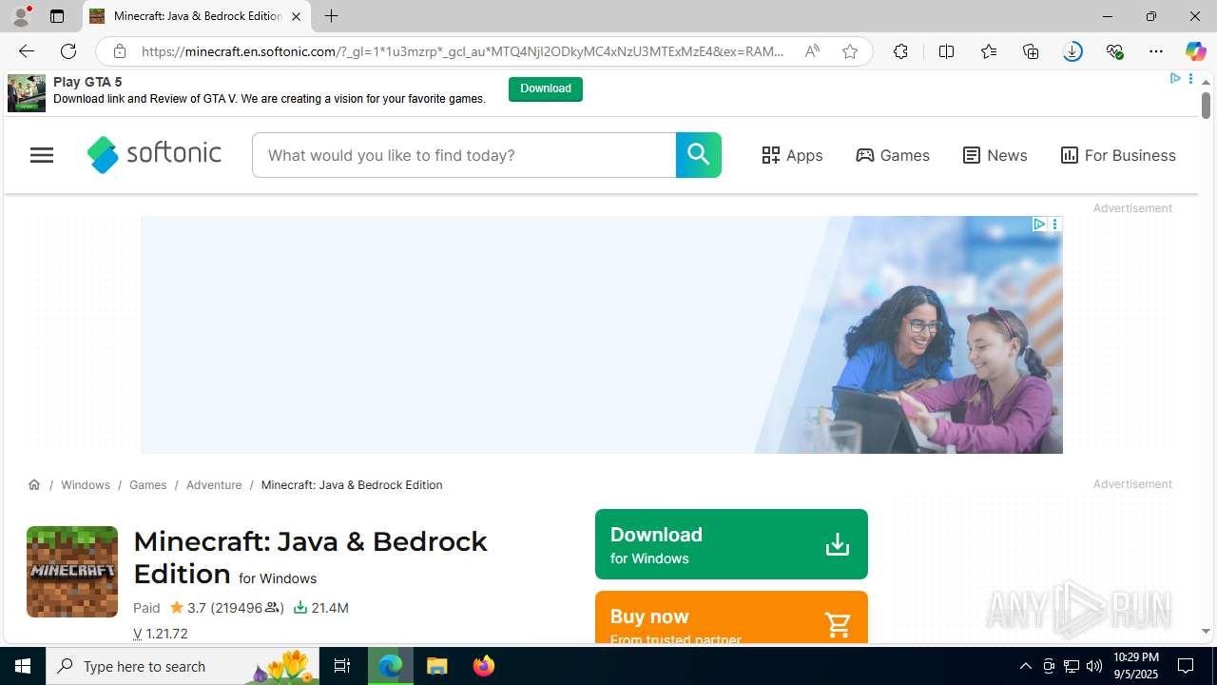1217x685 pixels.
Task: Focus the Softonic search field
Action: [x=464, y=155]
